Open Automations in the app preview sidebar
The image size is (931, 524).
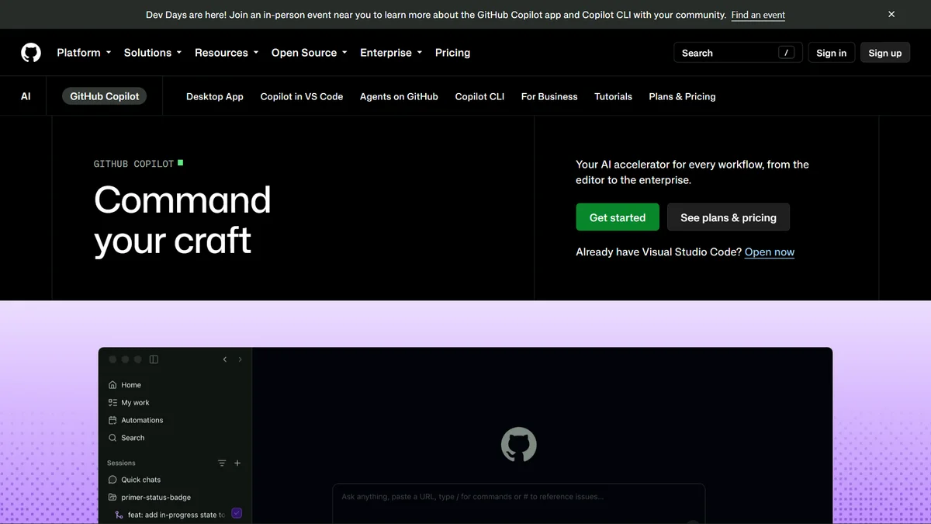tap(136, 420)
